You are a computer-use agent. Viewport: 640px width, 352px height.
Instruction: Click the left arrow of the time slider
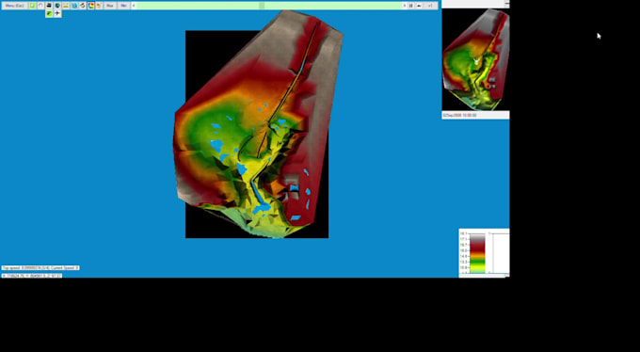134,6
